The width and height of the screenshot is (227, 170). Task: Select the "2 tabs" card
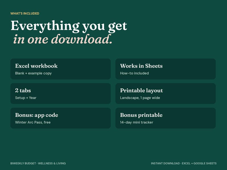(61, 94)
